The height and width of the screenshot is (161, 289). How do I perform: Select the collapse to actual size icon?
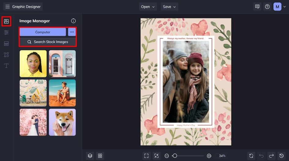156,156
